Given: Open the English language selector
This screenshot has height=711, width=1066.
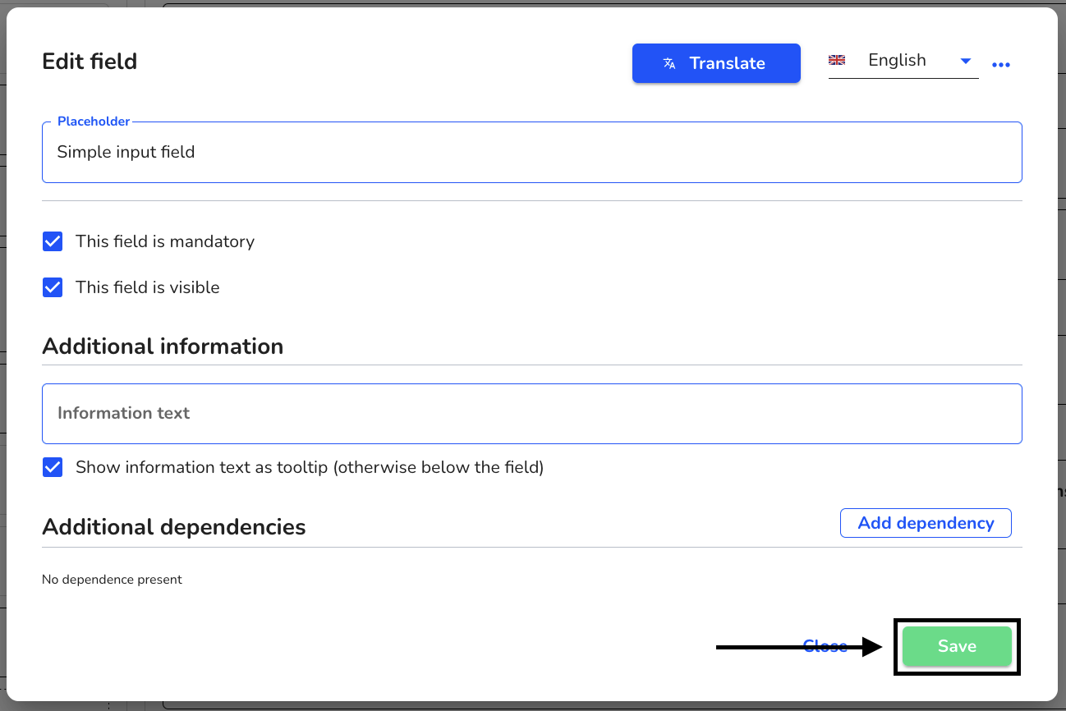Looking at the screenshot, I should (x=903, y=61).
